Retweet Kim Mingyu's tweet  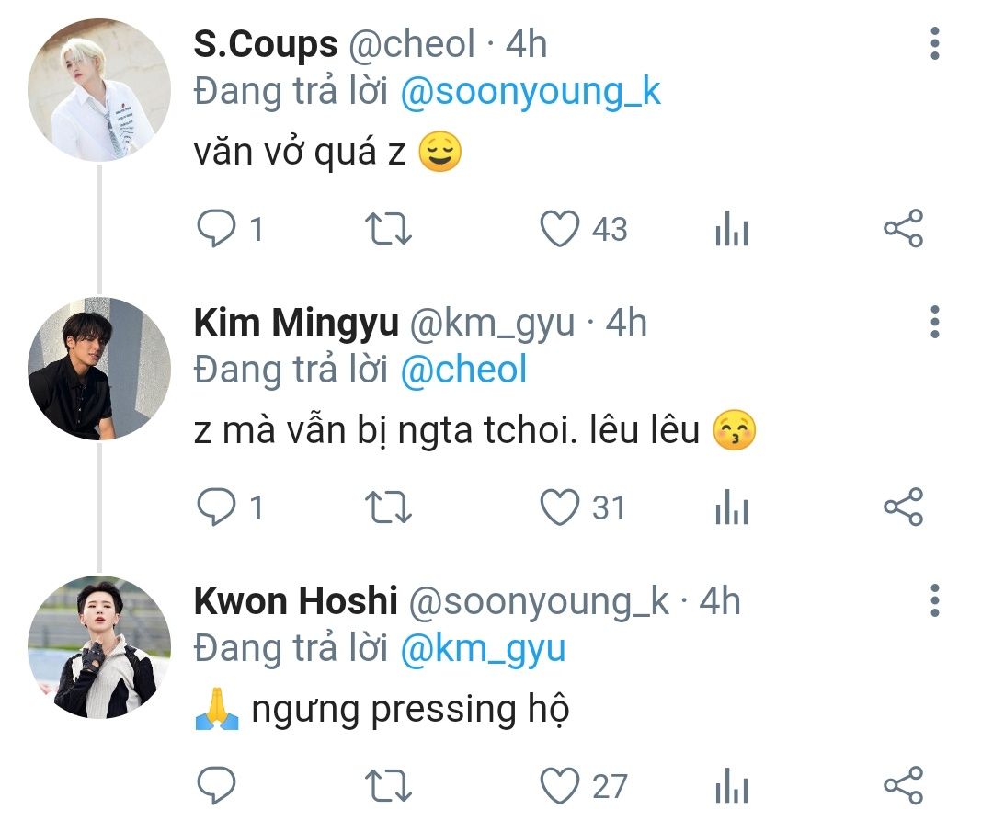pyautogui.click(x=388, y=507)
